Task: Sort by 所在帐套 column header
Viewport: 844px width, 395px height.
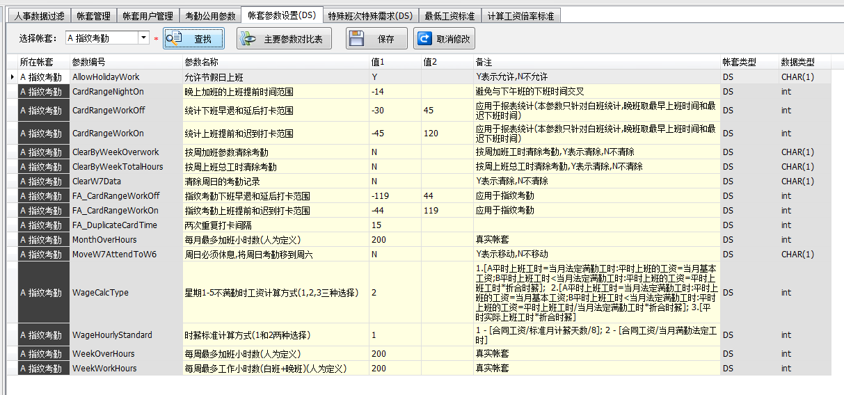Action: pyautogui.click(x=43, y=62)
